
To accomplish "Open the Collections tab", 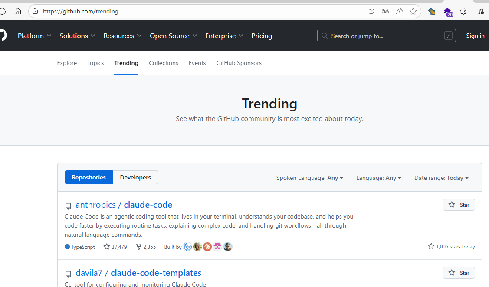I will click(x=164, y=63).
